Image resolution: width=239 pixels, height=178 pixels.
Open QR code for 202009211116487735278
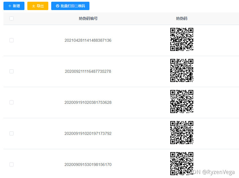(182, 70)
